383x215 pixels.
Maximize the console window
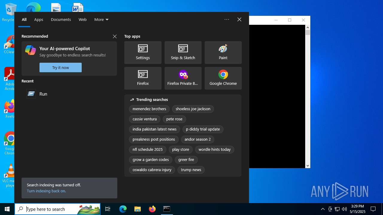pyautogui.click(x=290, y=20)
